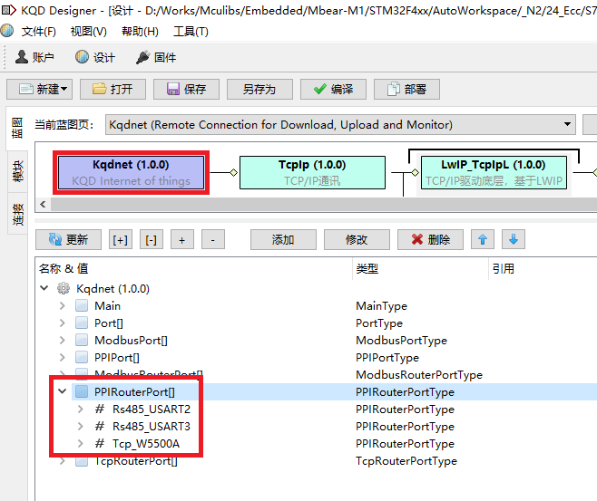Open the firmware (固件) tool

pyautogui.click(x=156, y=57)
